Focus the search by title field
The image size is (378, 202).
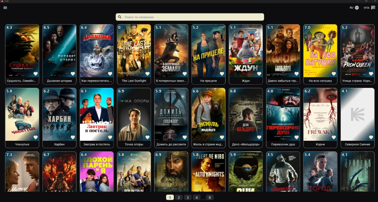[x=190, y=17]
